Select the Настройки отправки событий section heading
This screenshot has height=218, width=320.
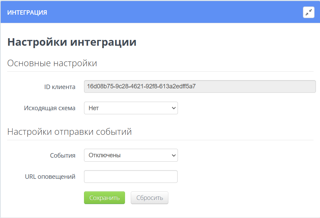(69, 132)
